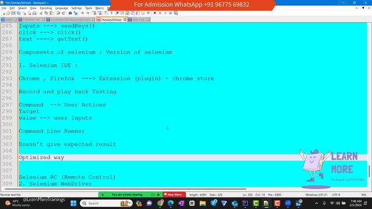
Task: Open the Settings menu
Action: pyautogui.click(x=76, y=8)
